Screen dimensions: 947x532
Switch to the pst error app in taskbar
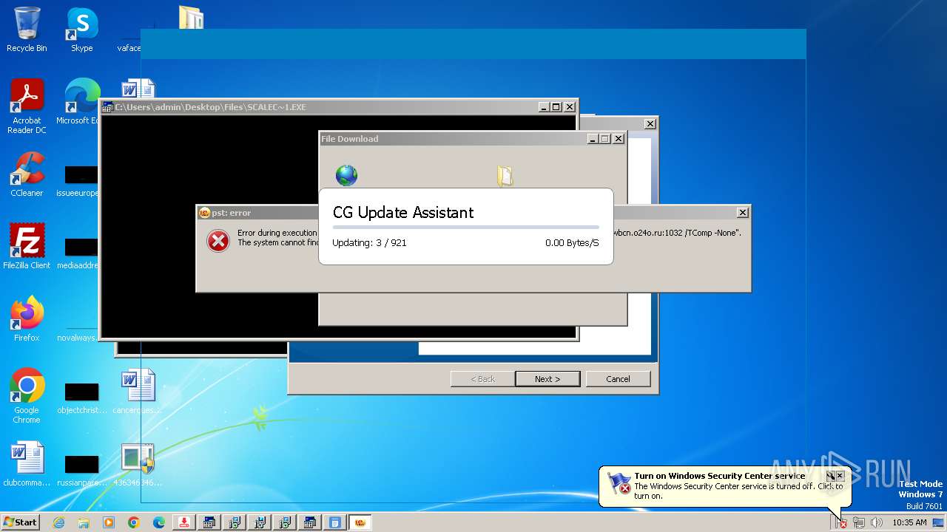(x=360, y=522)
